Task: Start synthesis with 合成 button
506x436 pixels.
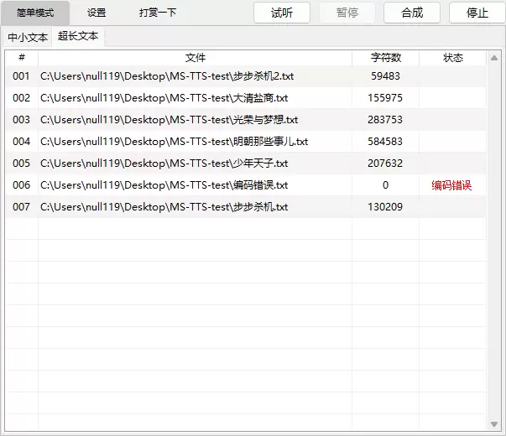Action: [x=412, y=13]
